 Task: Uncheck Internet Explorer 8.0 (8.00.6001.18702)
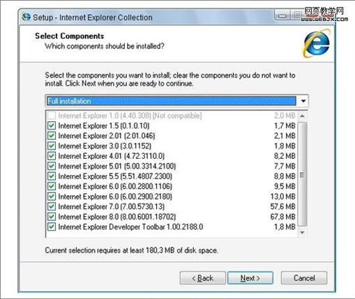point(52,217)
